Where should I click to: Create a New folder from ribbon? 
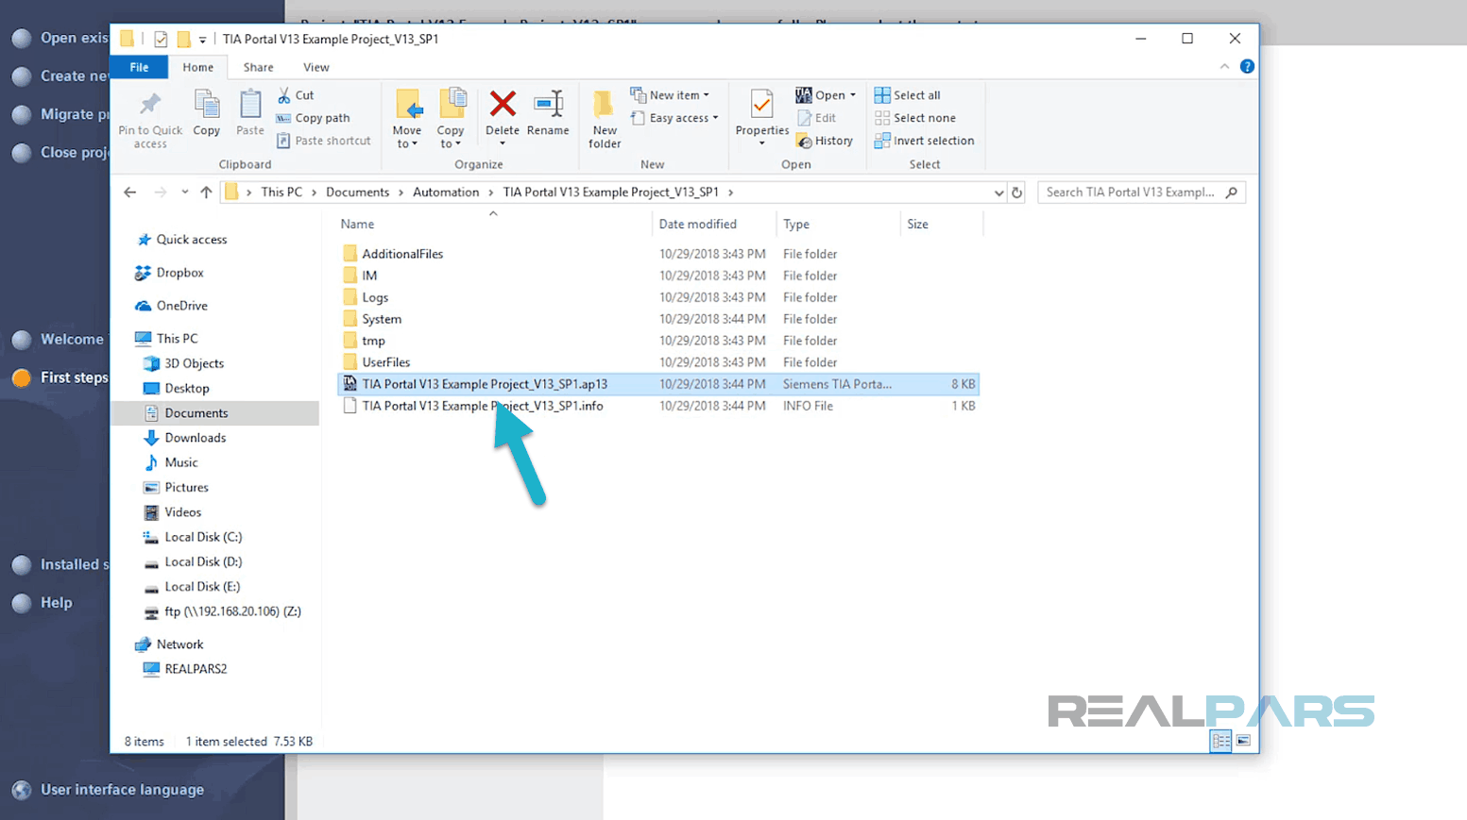coord(605,118)
